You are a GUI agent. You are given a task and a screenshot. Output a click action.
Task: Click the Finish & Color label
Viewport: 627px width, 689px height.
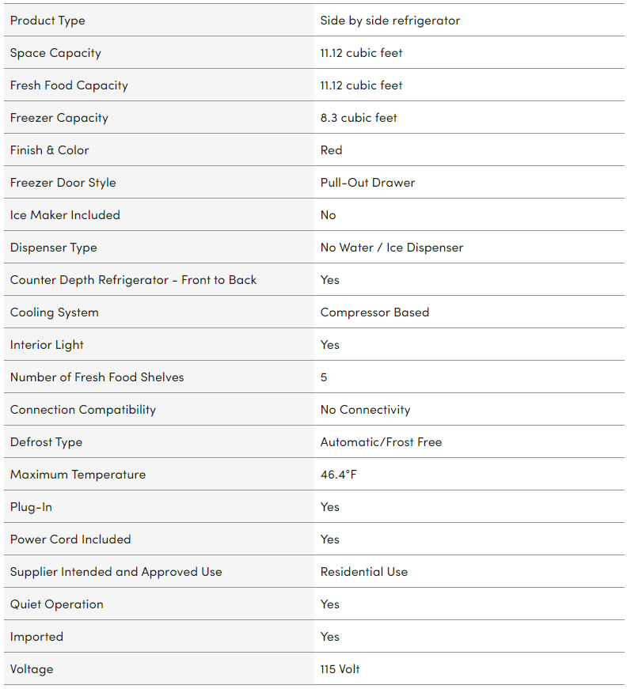point(49,150)
